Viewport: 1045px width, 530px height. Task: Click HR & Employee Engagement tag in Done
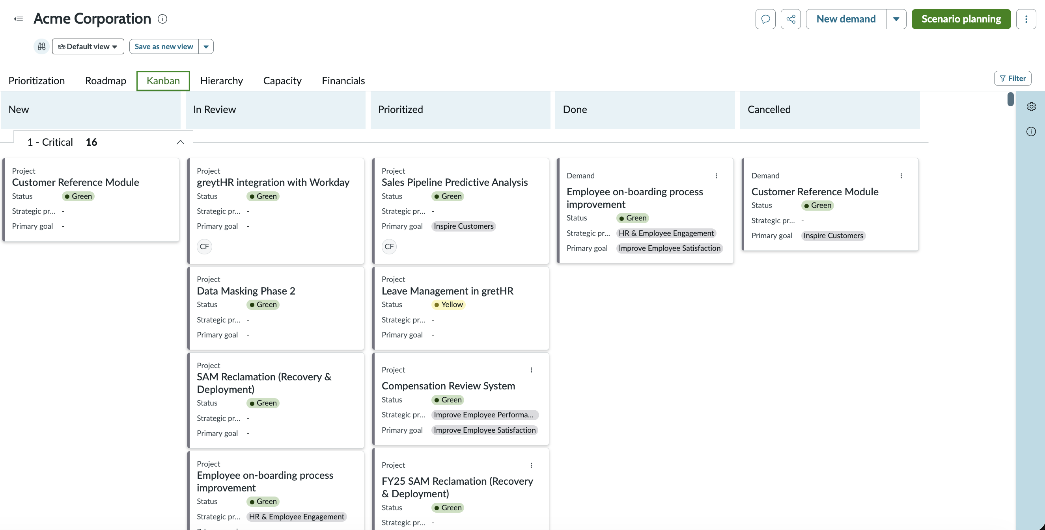[x=666, y=233]
